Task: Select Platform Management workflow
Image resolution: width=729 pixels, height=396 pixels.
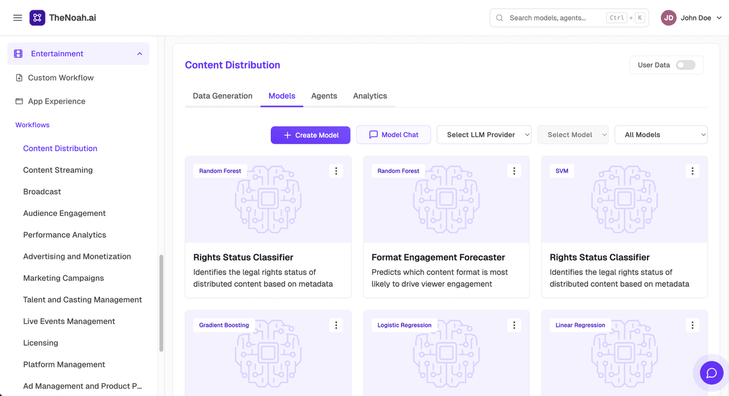Action: coord(64,364)
